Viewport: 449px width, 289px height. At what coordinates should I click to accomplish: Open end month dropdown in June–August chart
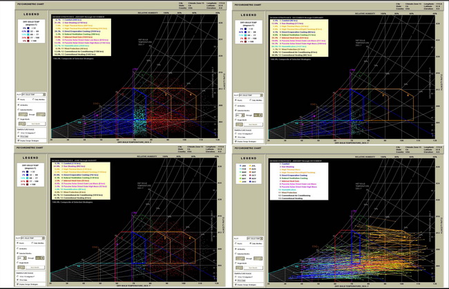[x=40, y=258]
